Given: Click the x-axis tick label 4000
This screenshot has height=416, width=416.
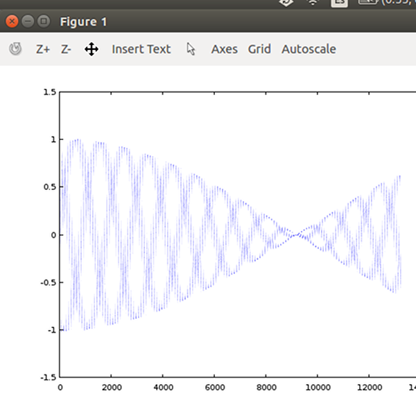Looking at the screenshot, I should click(x=162, y=388).
